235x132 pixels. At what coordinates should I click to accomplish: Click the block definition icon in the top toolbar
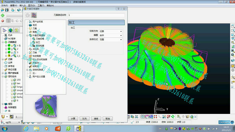click(19, 10)
